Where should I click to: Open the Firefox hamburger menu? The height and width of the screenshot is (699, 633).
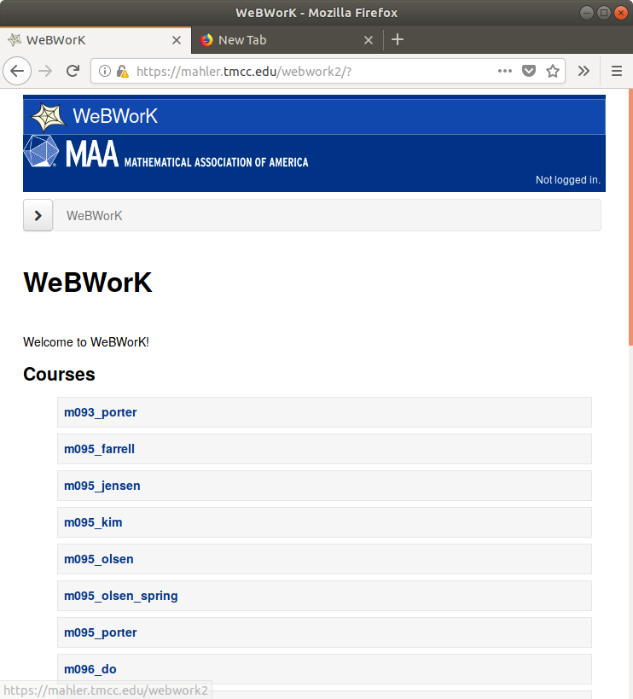pyautogui.click(x=617, y=71)
